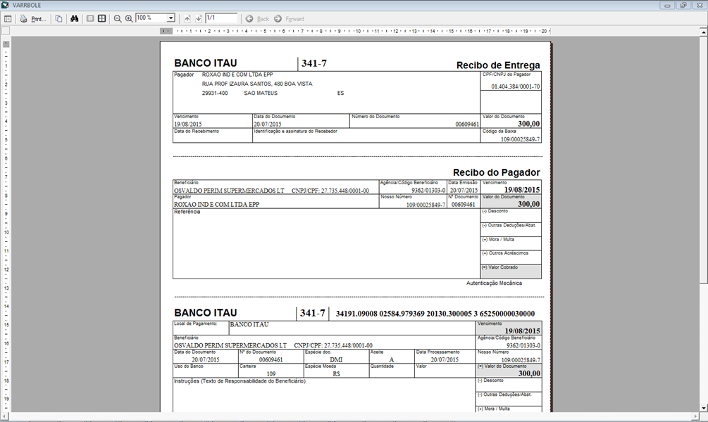
Task: Open Find with the binoculars icon
Action: coord(75,18)
